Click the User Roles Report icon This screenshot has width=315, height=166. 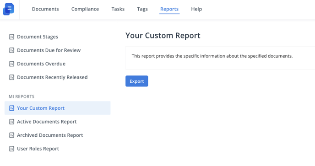(11, 149)
